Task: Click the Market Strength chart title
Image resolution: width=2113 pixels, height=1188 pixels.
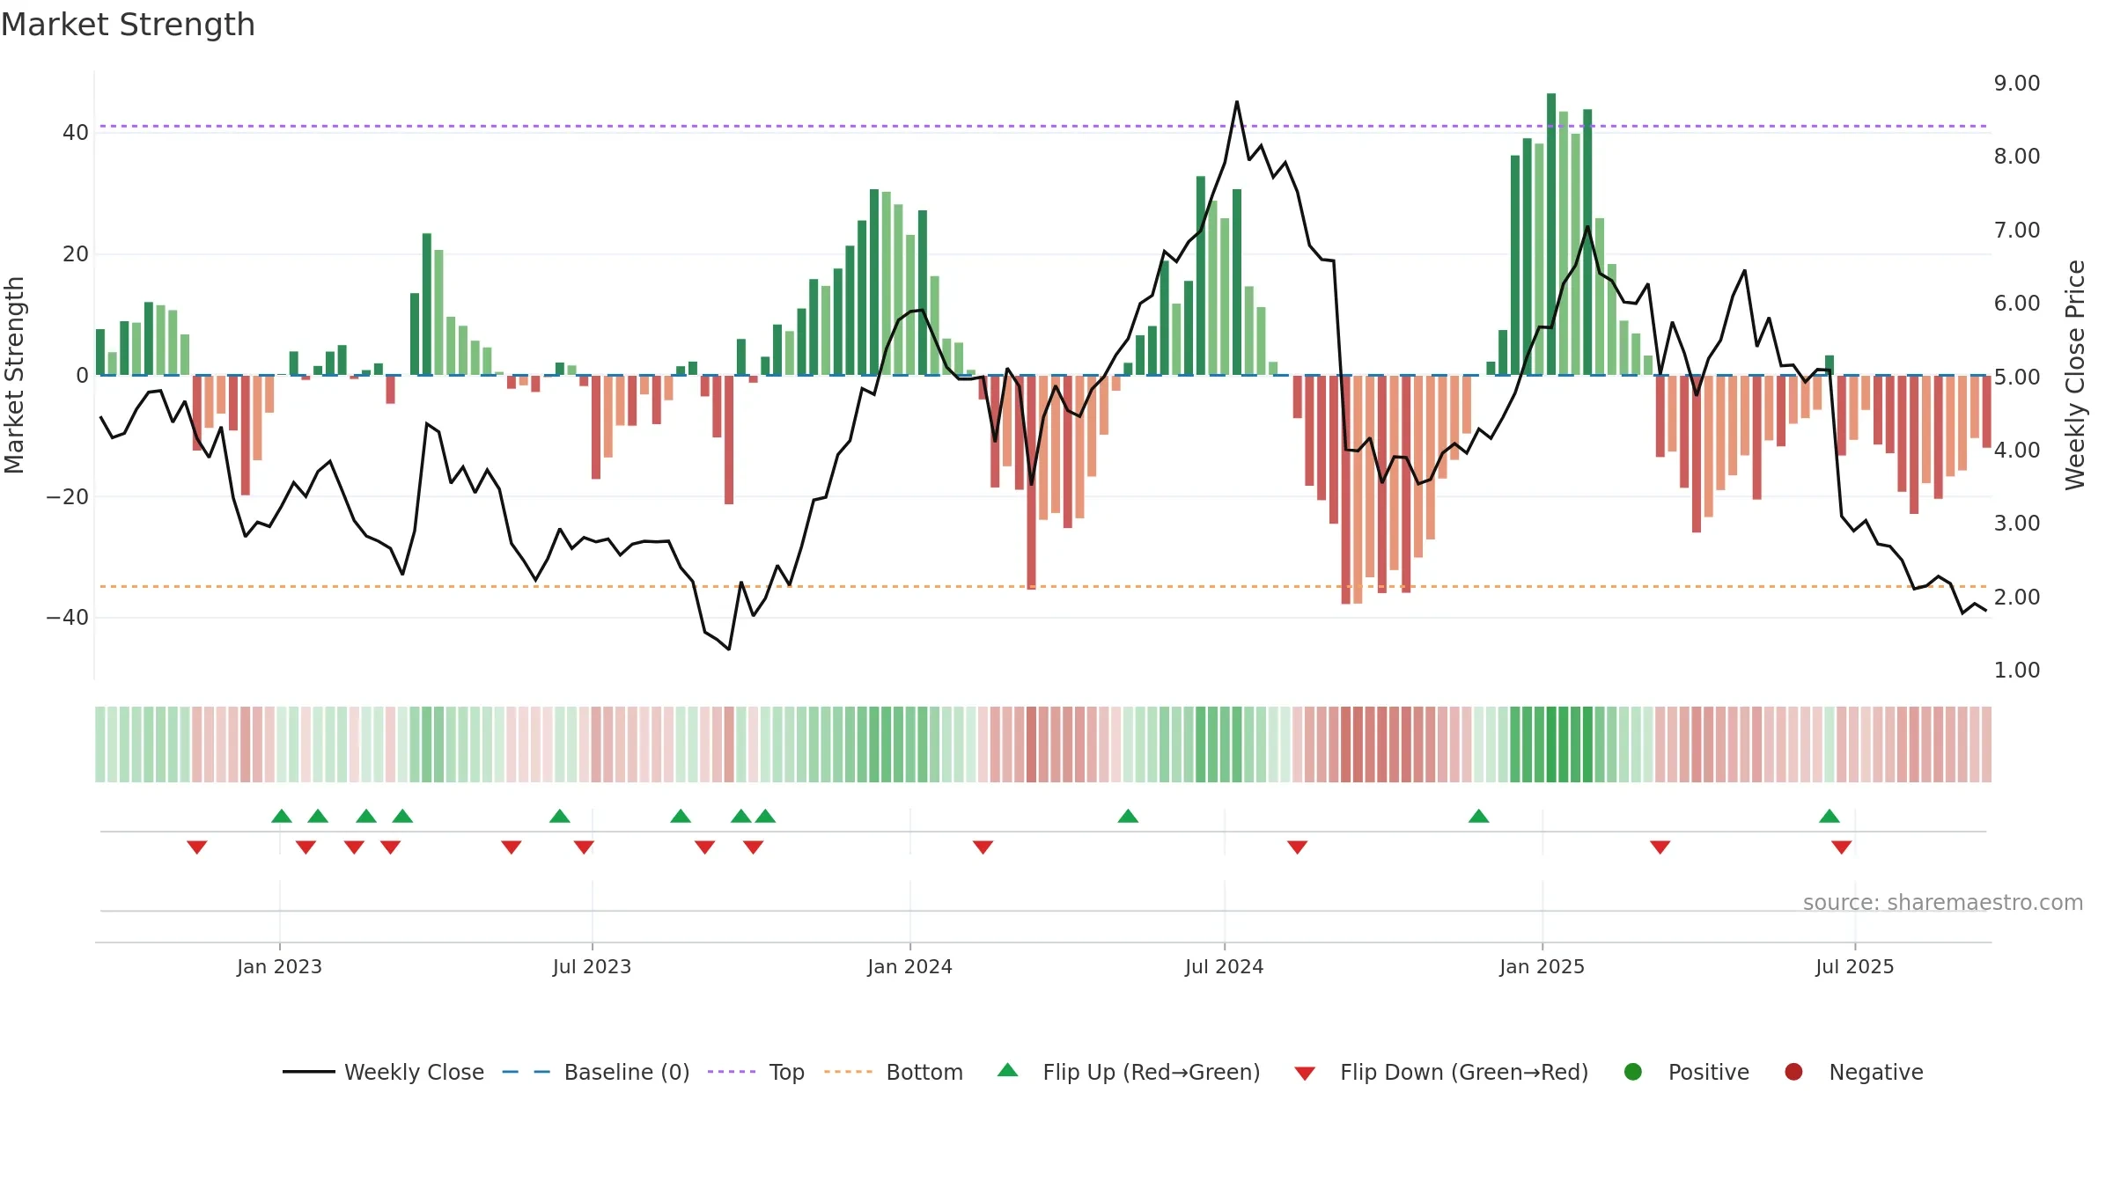Action: pos(128,25)
